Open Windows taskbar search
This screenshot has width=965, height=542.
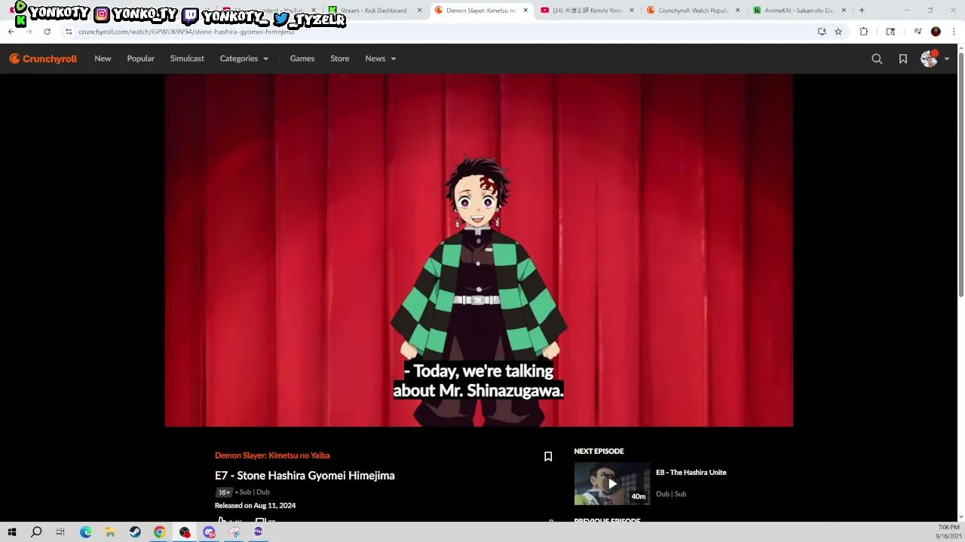tap(36, 532)
